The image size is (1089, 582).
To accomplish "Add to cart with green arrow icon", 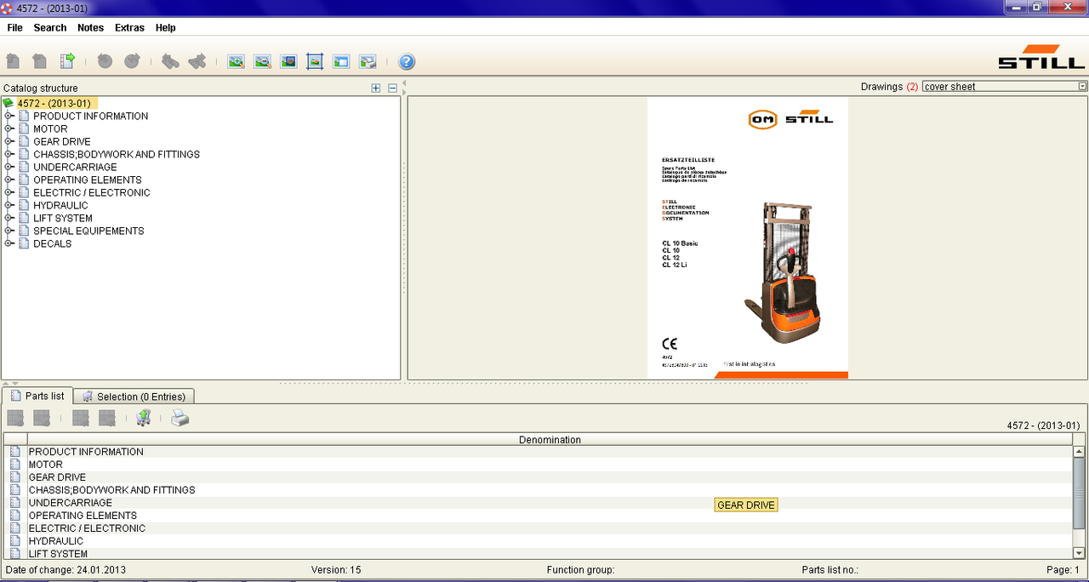I will tap(144, 418).
